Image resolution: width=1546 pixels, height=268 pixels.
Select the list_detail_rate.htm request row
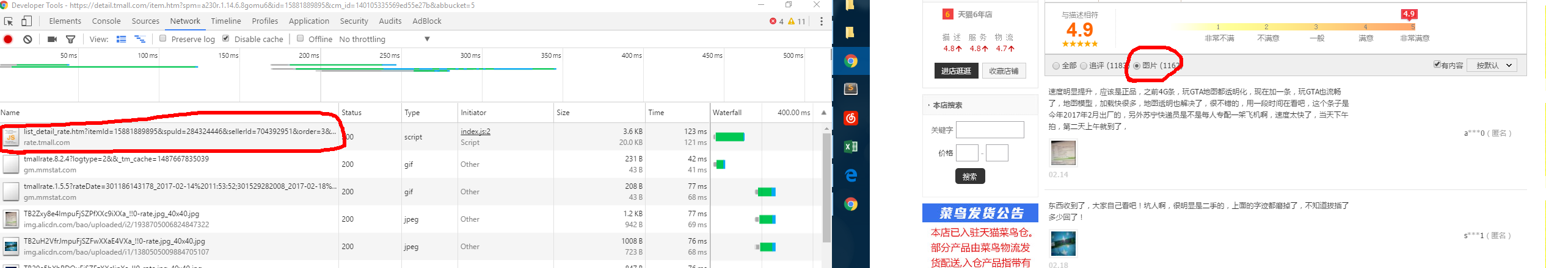pyautogui.click(x=411, y=137)
